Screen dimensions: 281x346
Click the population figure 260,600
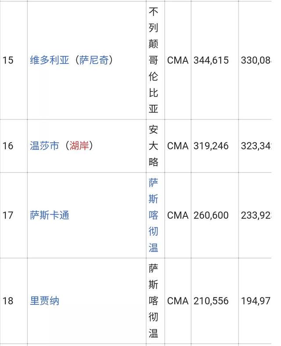[x=211, y=215]
